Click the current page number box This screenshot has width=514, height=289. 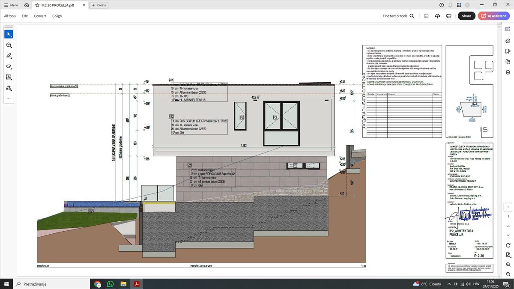pos(508,207)
